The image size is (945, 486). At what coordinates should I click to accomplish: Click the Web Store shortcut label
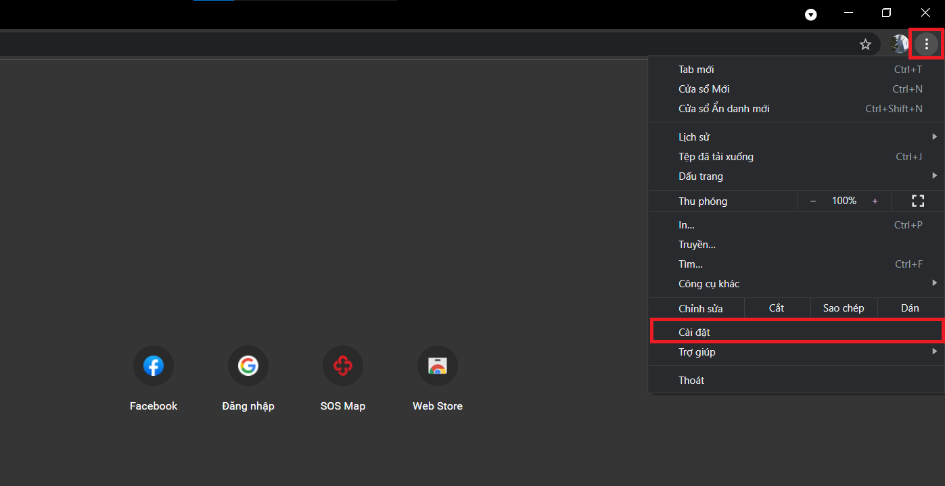coord(438,406)
